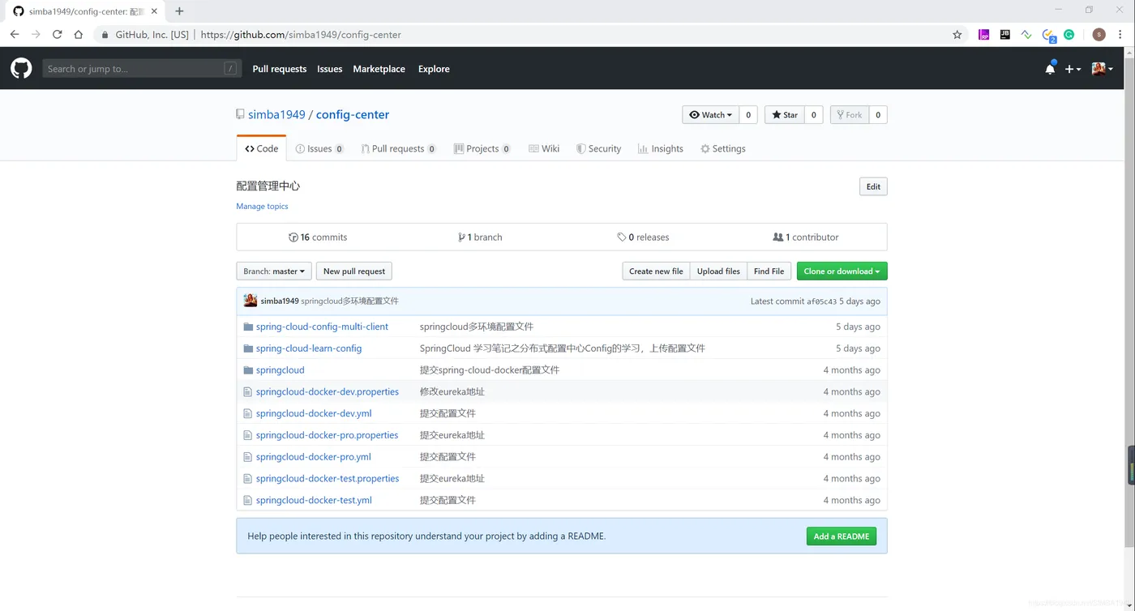Switch to the Code tab
Image resolution: width=1135 pixels, height=611 pixels.
pyautogui.click(x=261, y=148)
